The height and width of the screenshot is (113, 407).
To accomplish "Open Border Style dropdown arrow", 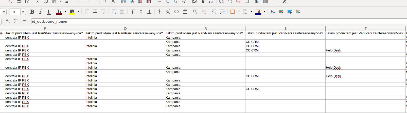I will (252, 12).
